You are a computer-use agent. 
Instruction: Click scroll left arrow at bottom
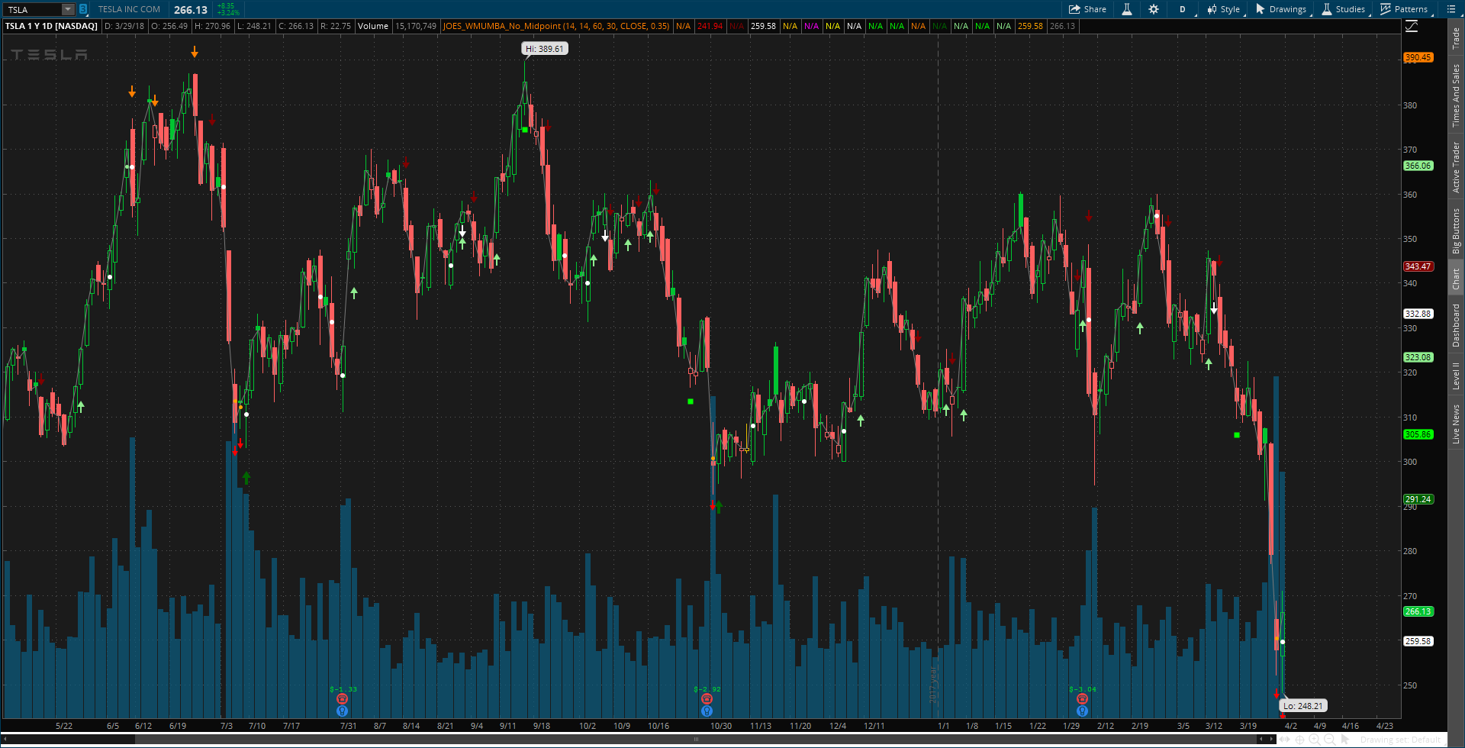tap(1260, 739)
